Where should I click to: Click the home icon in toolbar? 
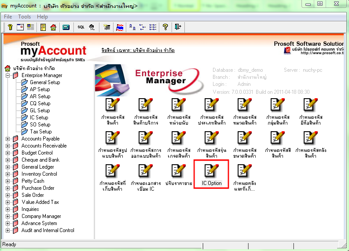[53, 27]
